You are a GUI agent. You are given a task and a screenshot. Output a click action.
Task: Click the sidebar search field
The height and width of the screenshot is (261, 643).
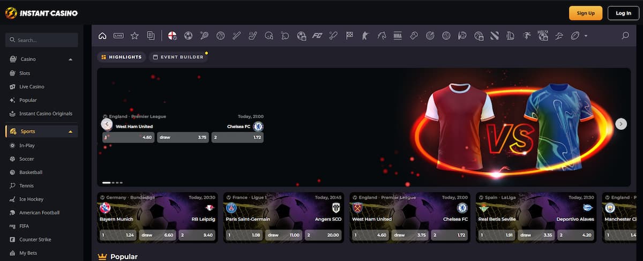click(41, 40)
